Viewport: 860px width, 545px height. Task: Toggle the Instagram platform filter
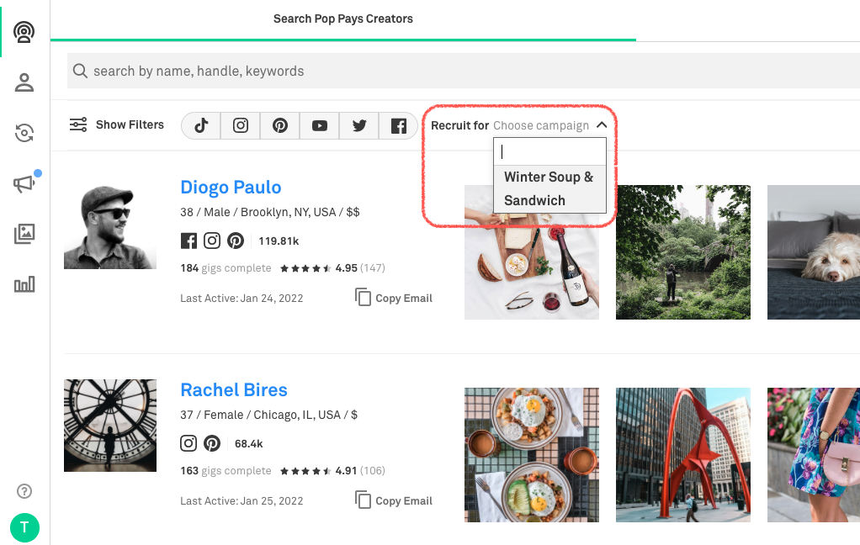coord(241,125)
